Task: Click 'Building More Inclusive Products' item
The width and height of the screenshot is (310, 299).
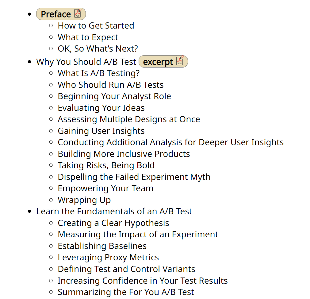Action: pyautogui.click(x=124, y=154)
